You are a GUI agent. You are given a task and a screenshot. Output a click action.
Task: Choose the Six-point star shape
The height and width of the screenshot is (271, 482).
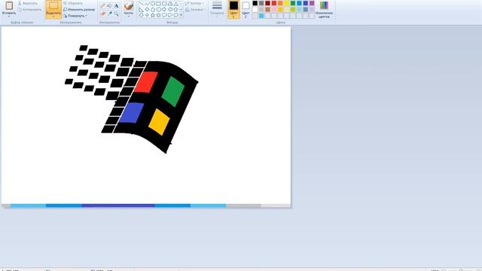(x=159, y=15)
